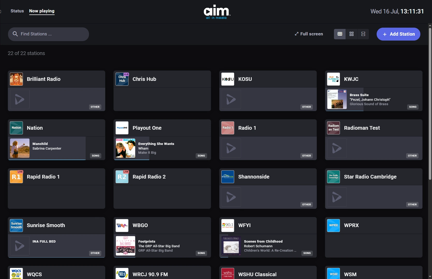This screenshot has width=432, height=279.
Task: Click the 'Star Radio Cambridge' station name
Action: (x=370, y=177)
